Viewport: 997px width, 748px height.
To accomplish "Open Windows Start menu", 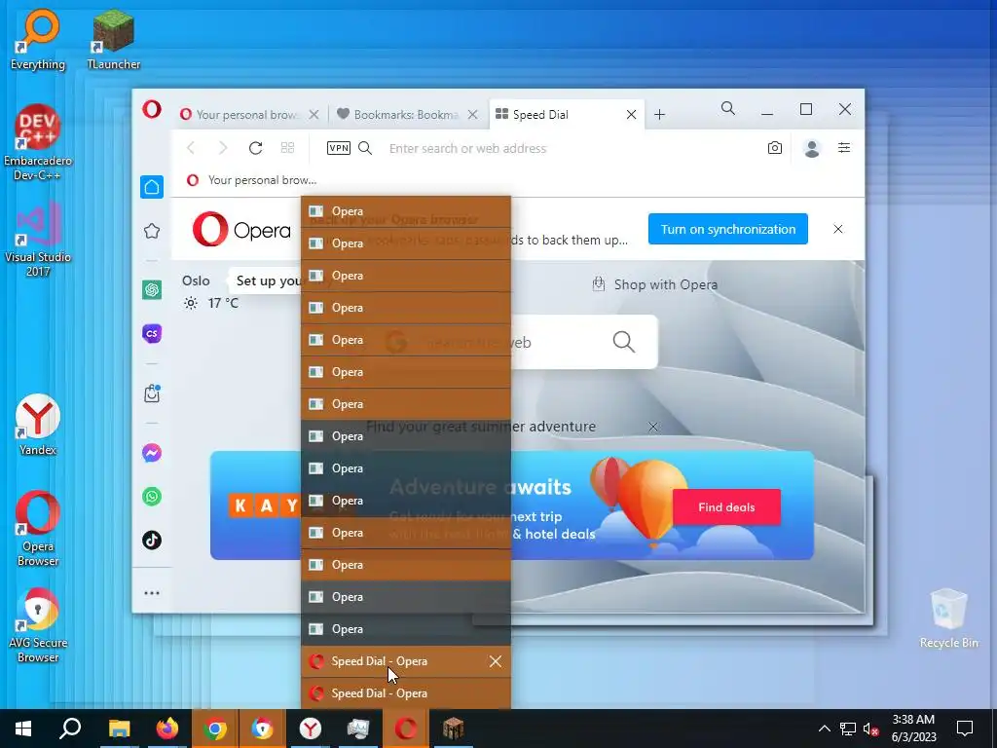I will coord(23,729).
